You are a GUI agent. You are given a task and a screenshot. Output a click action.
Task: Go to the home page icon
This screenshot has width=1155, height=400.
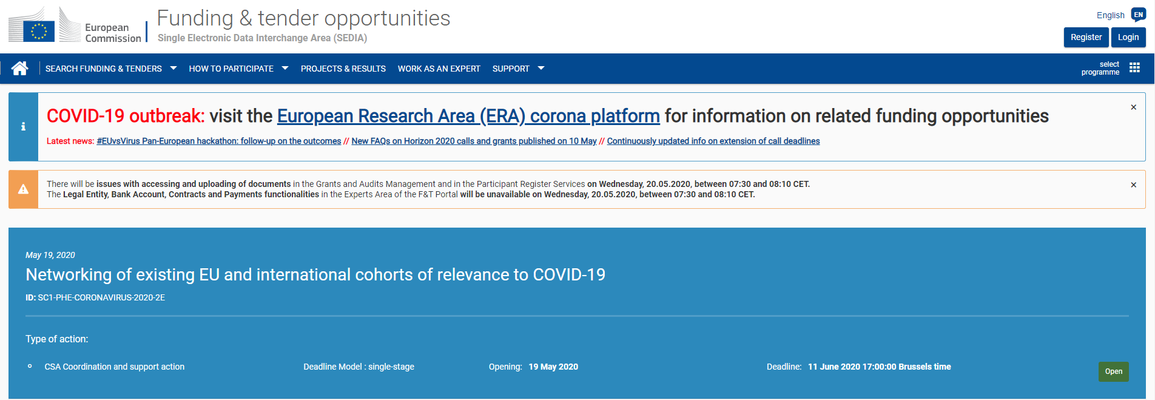[x=19, y=69]
